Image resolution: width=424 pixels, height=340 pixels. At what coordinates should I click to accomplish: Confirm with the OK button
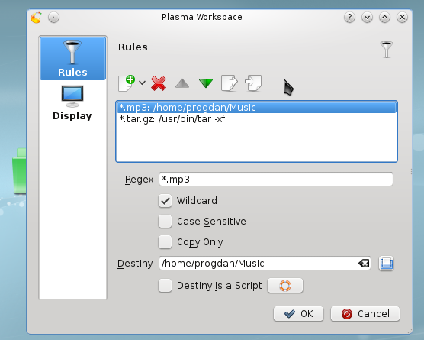coord(298,314)
